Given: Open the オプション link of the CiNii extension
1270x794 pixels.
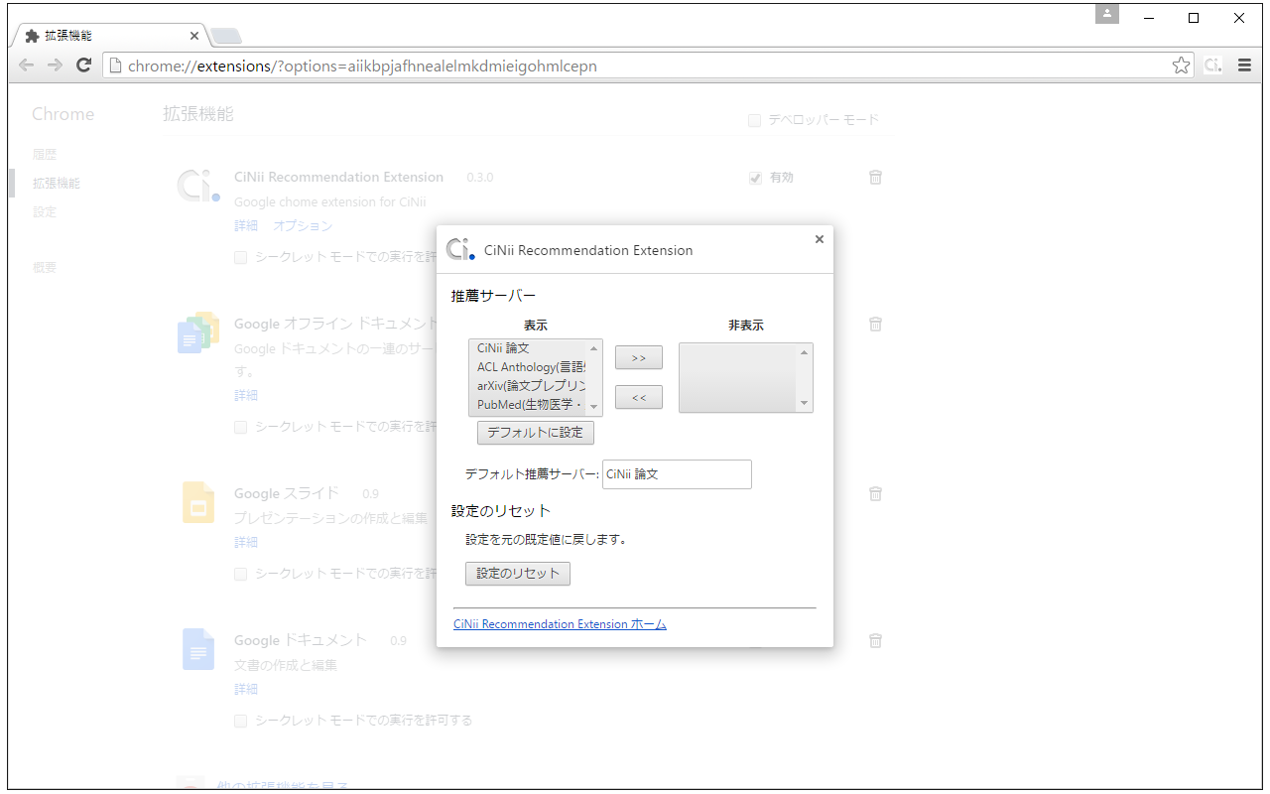Looking at the screenshot, I should (303, 226).
